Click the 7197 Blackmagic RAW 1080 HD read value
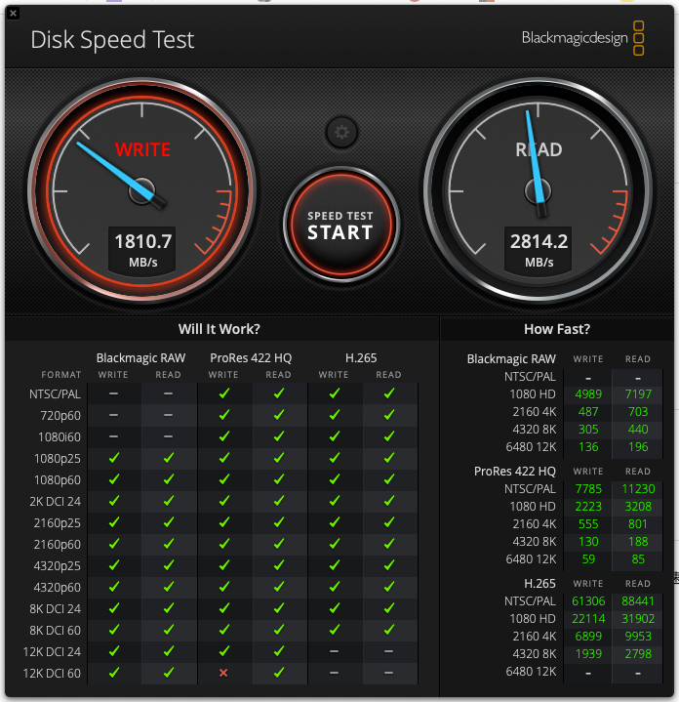 [x=638, y=394]
